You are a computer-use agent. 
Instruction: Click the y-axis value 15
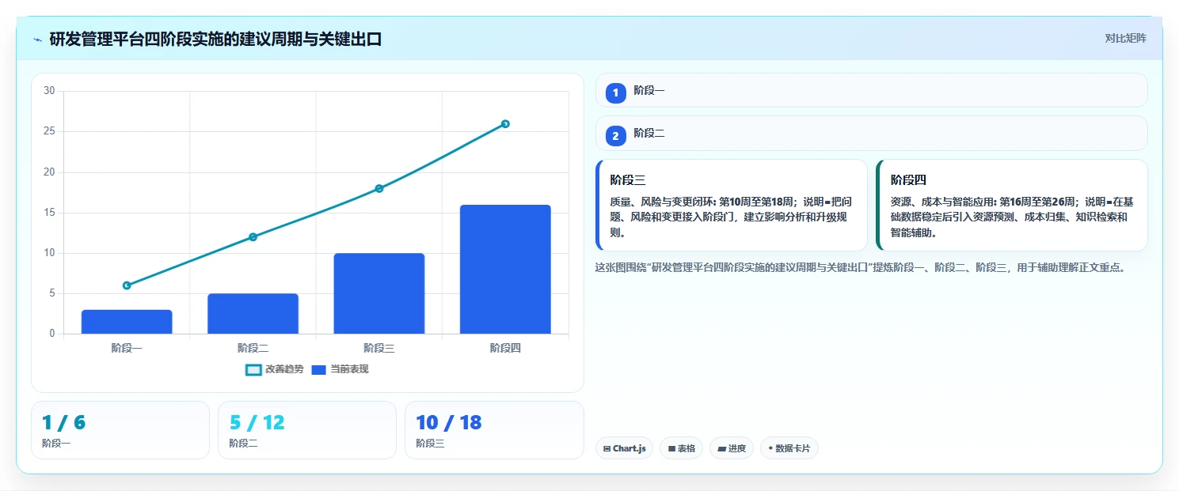coord(49,213)
